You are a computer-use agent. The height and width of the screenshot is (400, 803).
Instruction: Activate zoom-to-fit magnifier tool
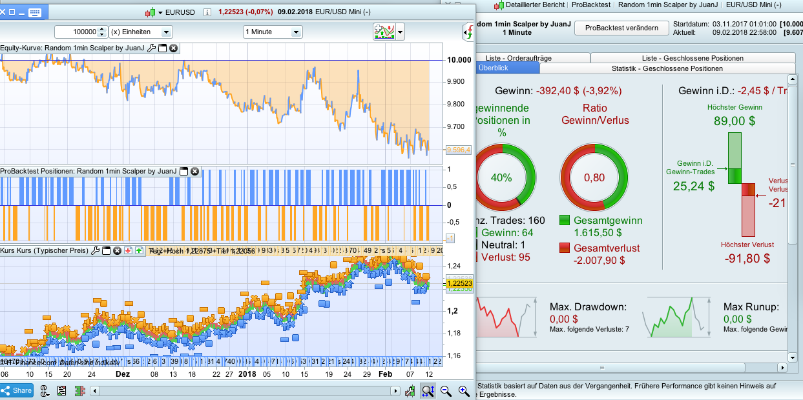pos(428,390)
